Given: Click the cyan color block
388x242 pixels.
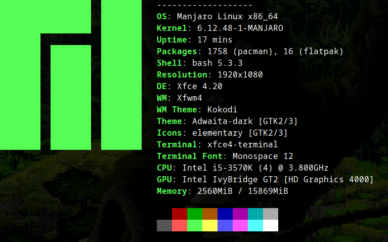Looking at the screenshot, I should pos(255,225).
